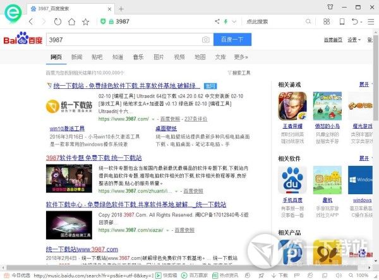379x280 pixels.
Task: Expand the 更多» menu
Action: click(x=241, y=57)
